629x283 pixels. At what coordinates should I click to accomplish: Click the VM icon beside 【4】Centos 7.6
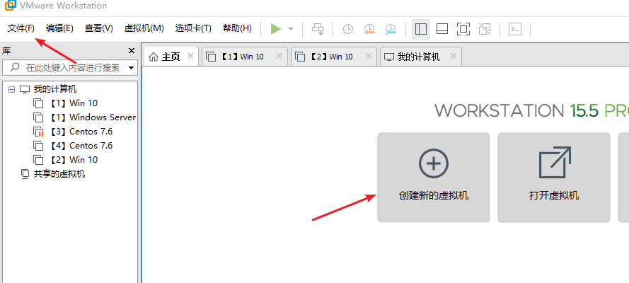point(38,146)
